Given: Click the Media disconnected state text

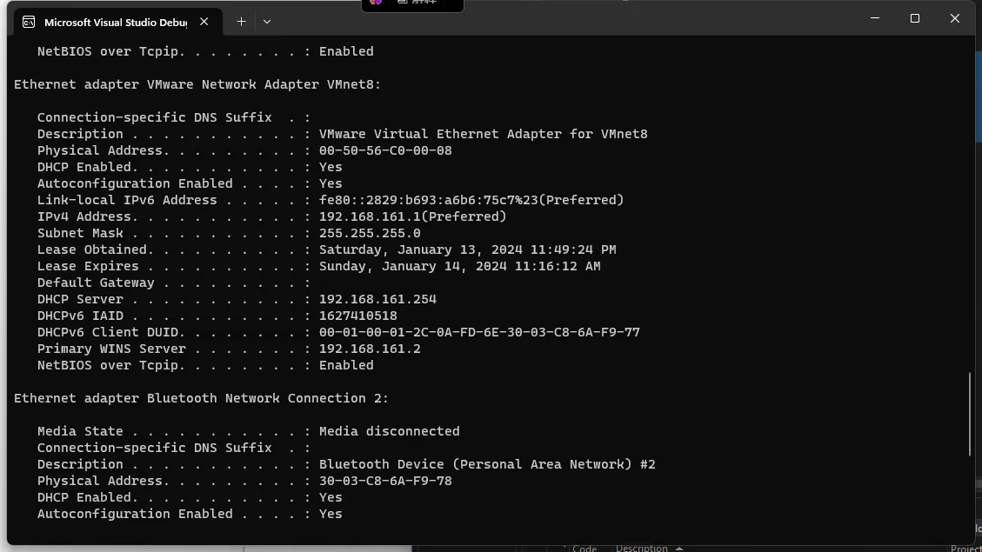Looking at the screenshot, I should click(x=389, y=431).
